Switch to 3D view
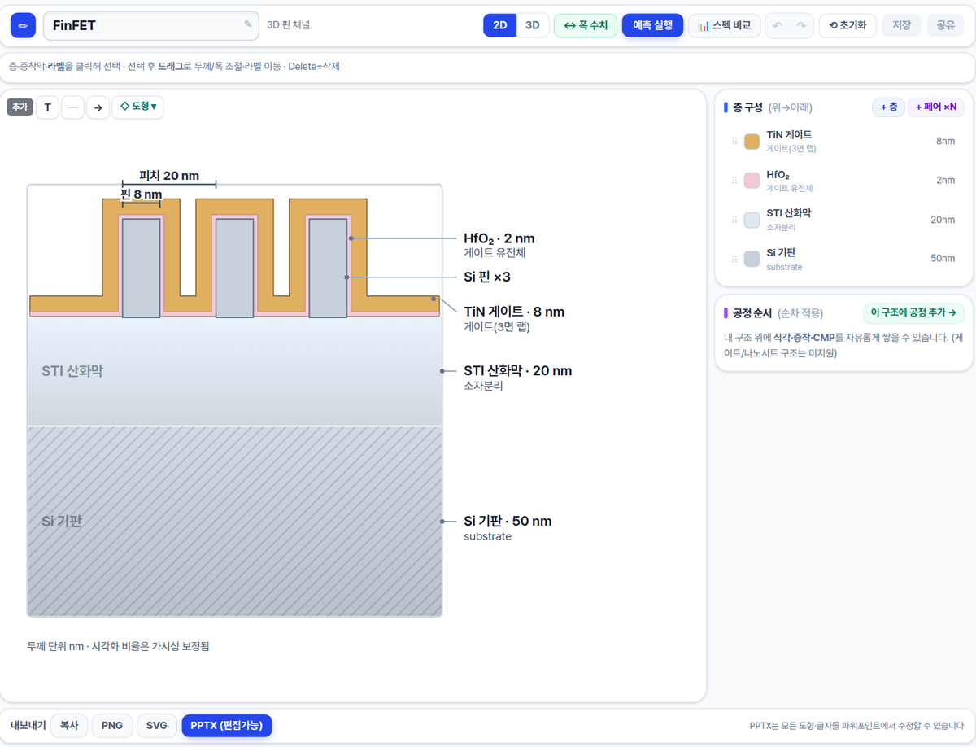Image resolution: width=976 pixels, height=747 pixels. pyautogui.click(x=533, y=25)
